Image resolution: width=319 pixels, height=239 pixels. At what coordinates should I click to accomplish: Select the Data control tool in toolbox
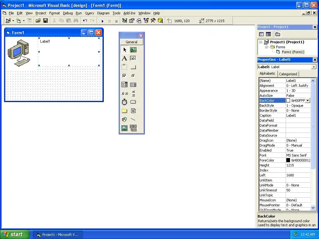pos(133,128)
